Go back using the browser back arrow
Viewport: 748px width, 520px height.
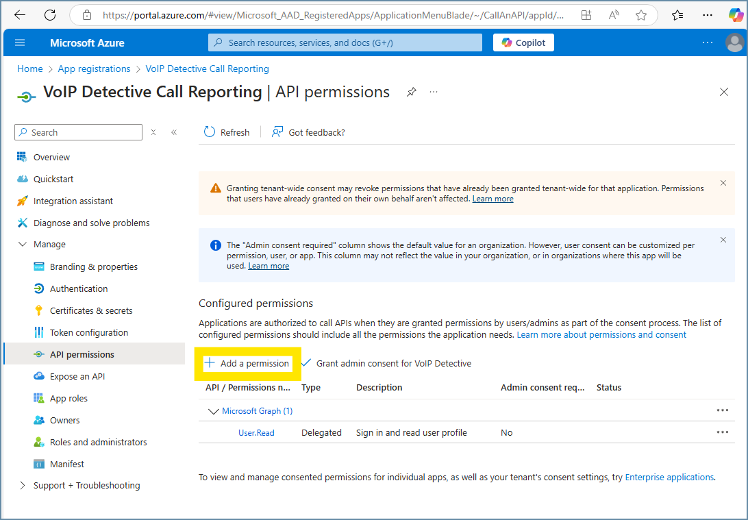tap(20, 15)
